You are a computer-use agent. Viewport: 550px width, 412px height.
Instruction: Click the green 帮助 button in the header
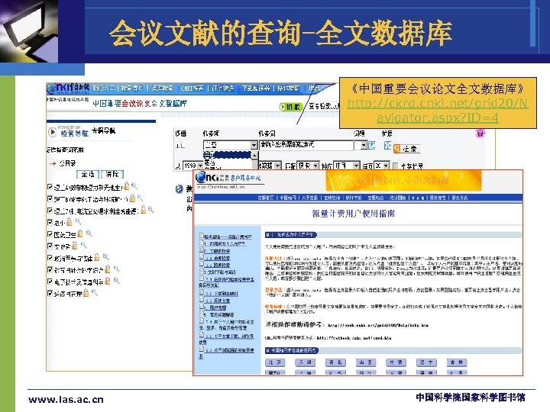click(290, 107)
